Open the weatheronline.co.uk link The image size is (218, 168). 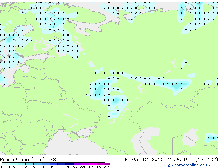(x=189, y=165)
